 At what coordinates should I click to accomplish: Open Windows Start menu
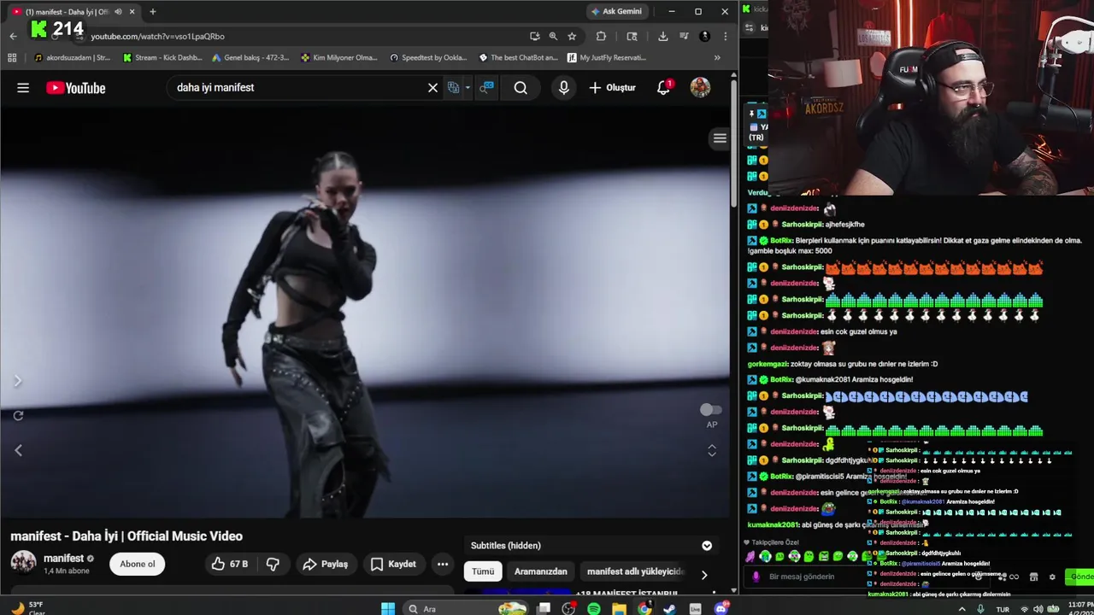388,609
